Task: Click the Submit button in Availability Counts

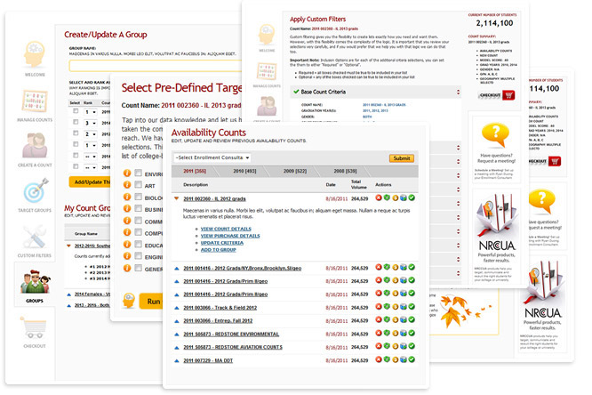Action: click(402, 158)
